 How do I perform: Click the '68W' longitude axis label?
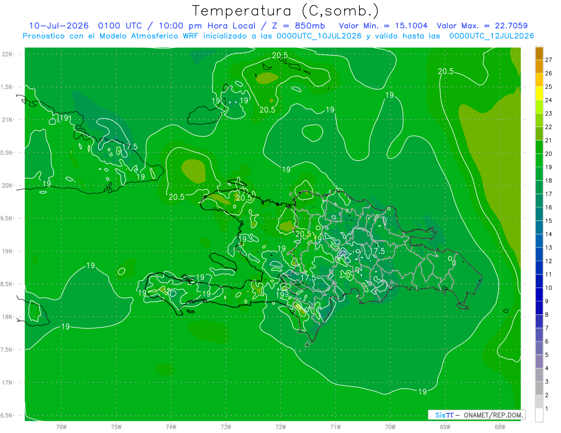pyautogui.click(x=500, y=427)
